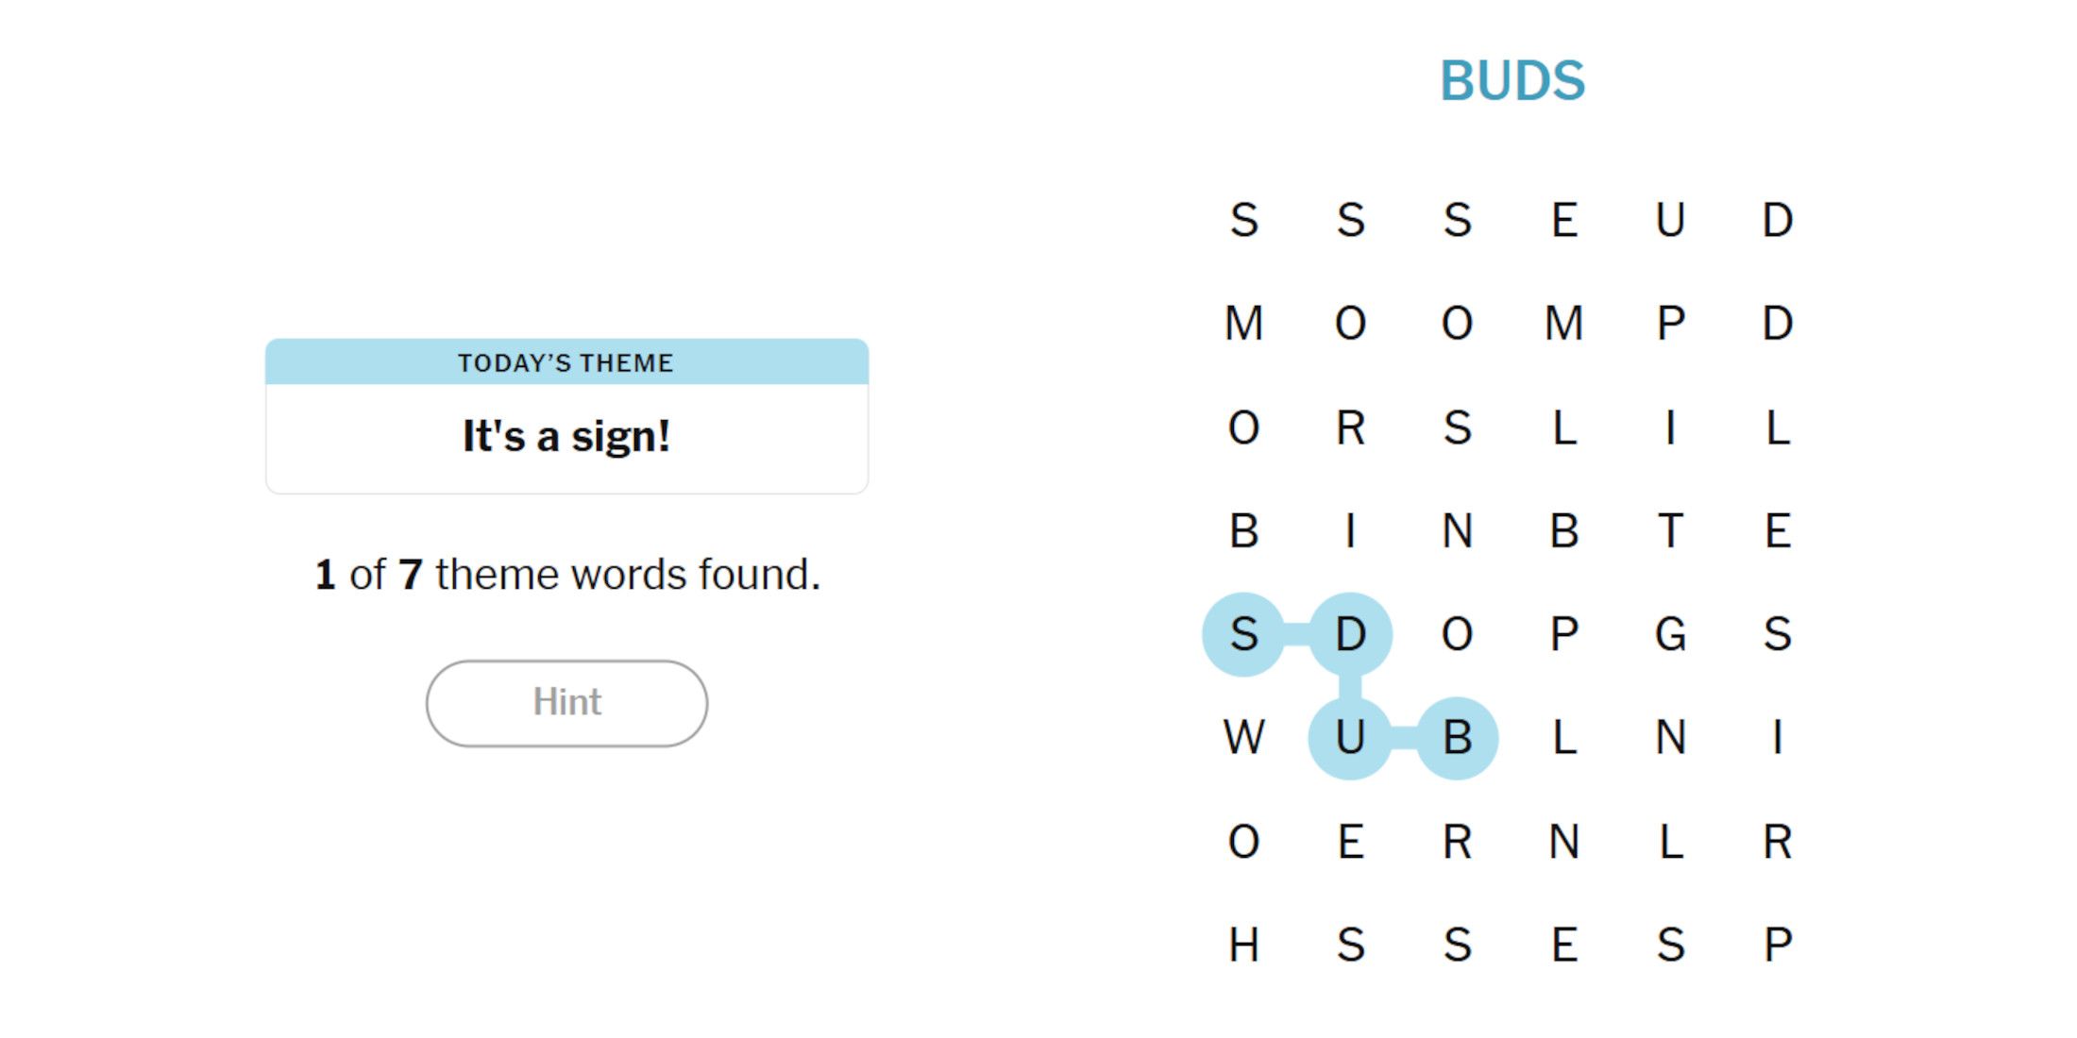
Task: Select the E directly below highlighted U
Action: point(1350,841)
